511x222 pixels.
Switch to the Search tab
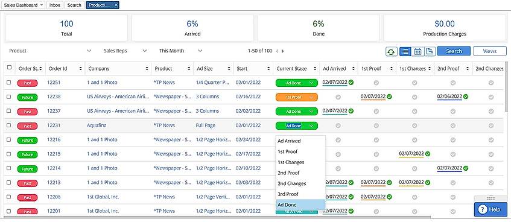pyautogui.click(x=74, y=5)
